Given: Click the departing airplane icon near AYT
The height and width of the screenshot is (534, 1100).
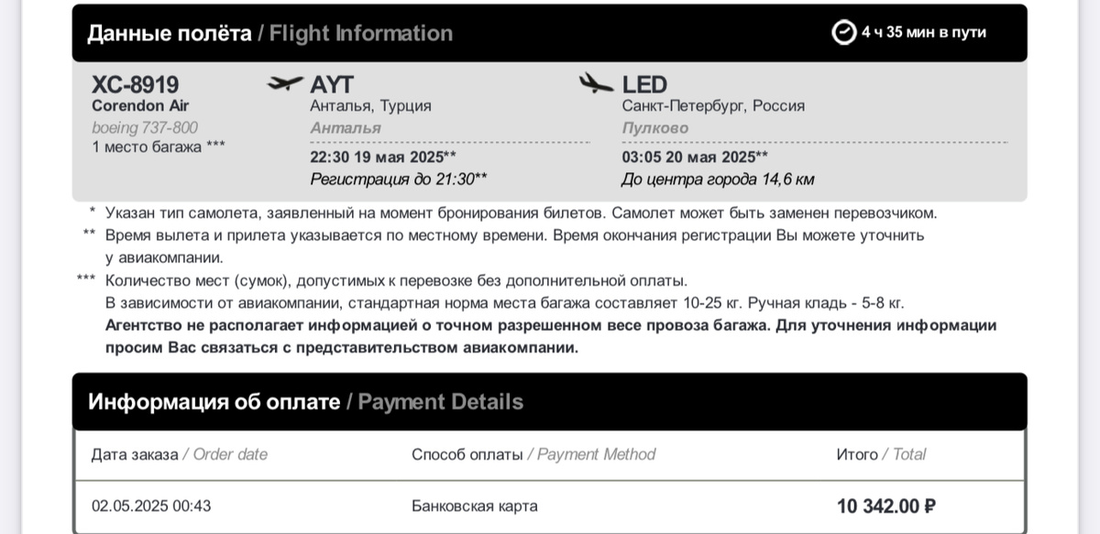Looking at the screenshot, I should click(284, 84).
